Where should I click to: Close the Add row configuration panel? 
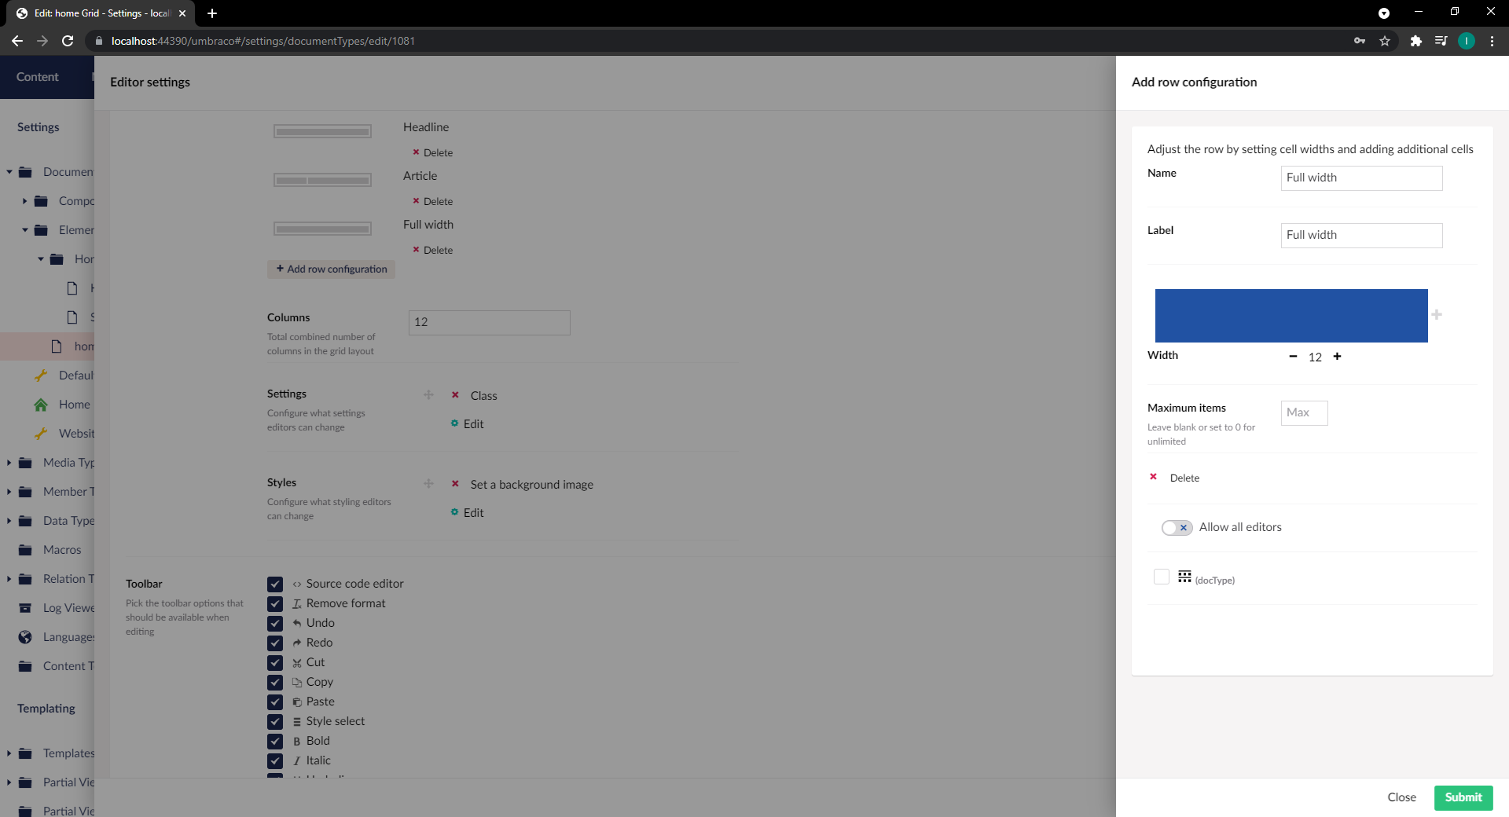pos(1401,797)
